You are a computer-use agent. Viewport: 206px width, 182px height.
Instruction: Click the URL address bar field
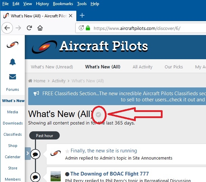[141, 28]
